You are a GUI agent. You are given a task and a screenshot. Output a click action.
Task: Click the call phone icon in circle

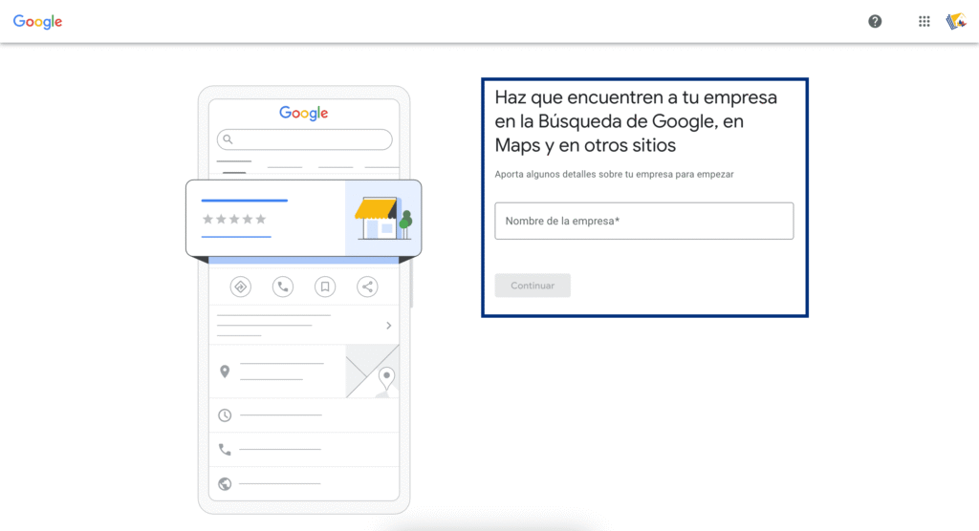coord(283,287)
